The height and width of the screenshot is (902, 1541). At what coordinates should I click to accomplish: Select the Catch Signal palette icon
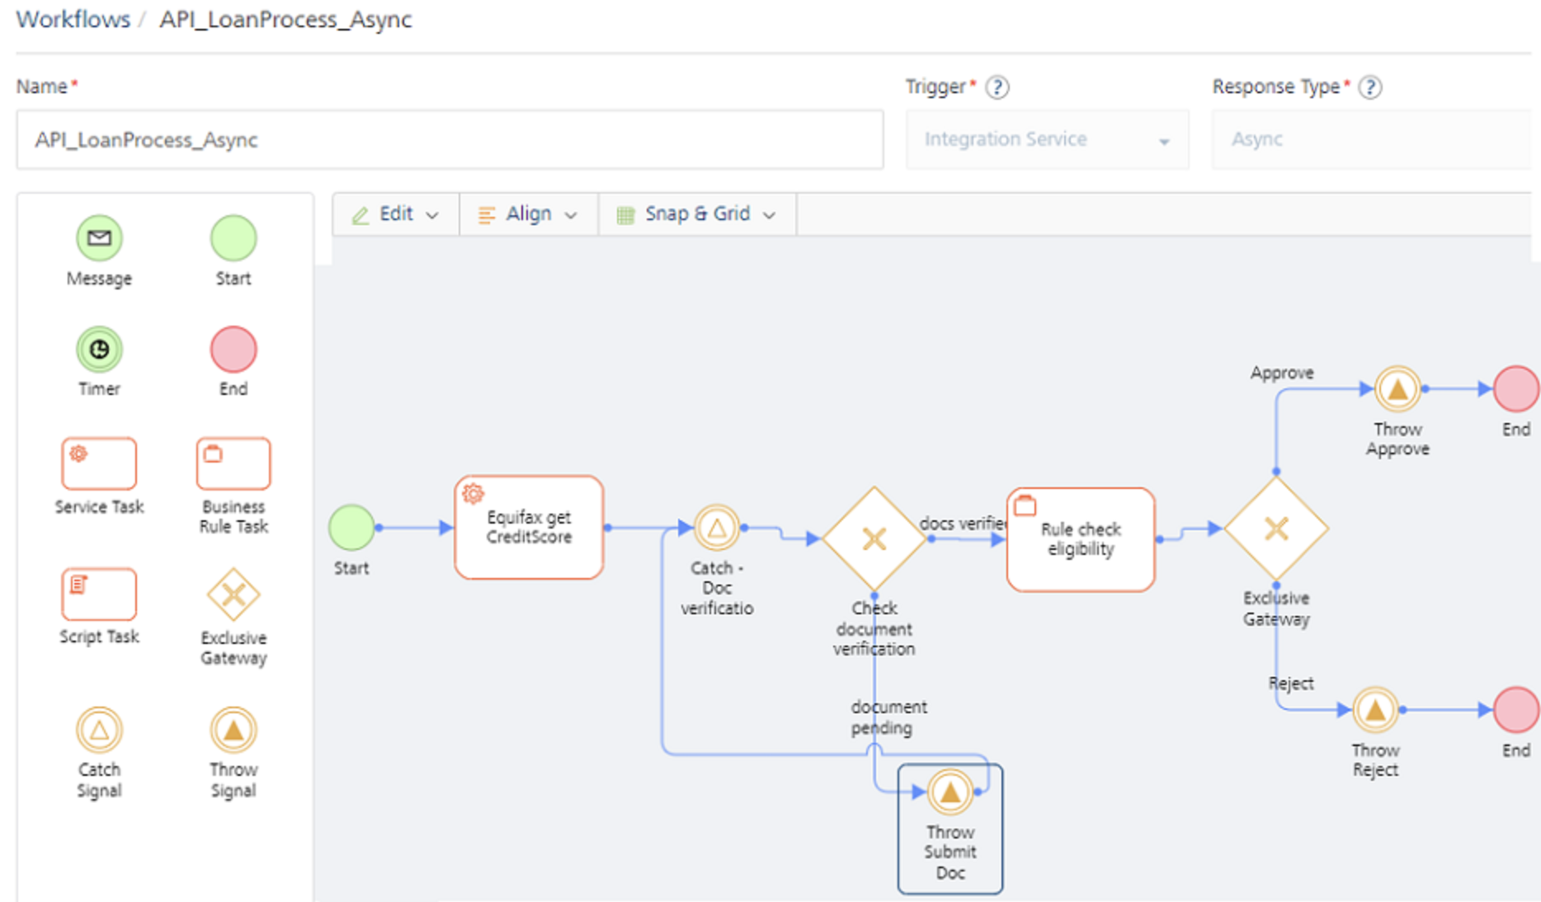click(99, 730)
